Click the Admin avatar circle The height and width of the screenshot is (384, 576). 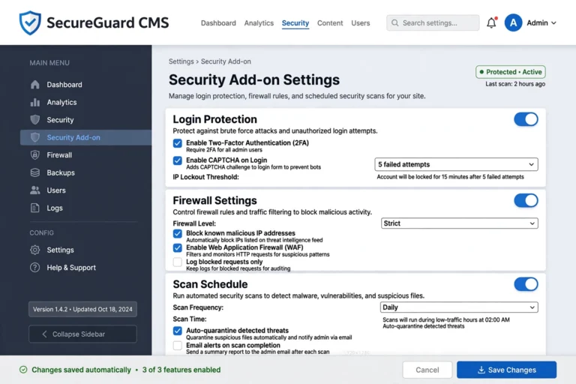(x=513, y=22)
